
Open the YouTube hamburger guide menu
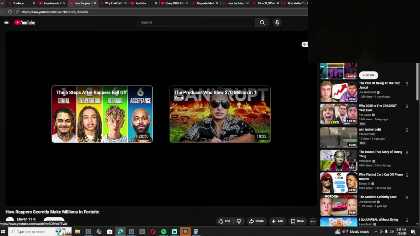point(6,22)
